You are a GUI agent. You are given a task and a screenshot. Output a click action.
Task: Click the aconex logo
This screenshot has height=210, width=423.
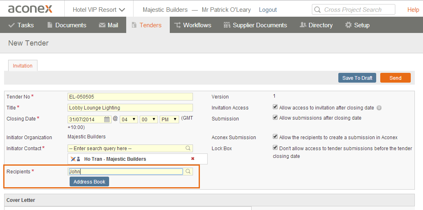coord(30,9)
